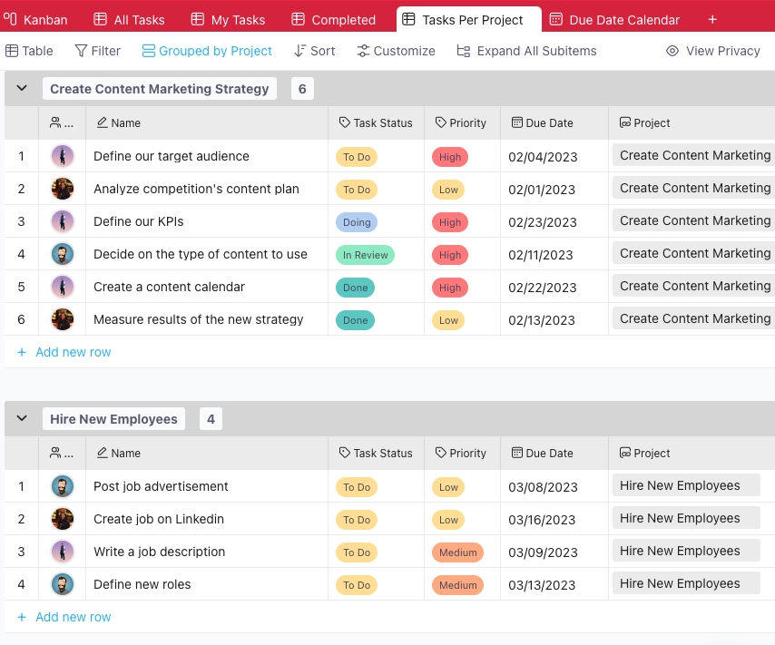Viewport: 775px width, 645px height.
Task: Add new row under Content Marketing group
Action: click(x=64, y=352)
